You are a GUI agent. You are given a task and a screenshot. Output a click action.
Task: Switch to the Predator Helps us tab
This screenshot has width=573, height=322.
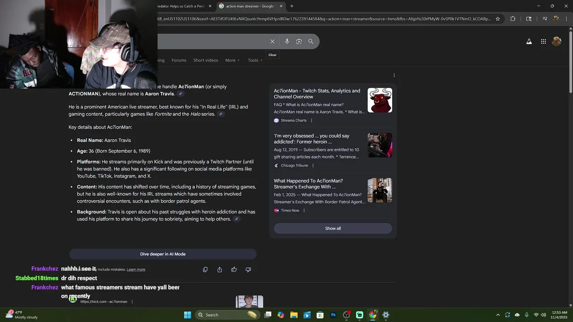pos(185,6)
